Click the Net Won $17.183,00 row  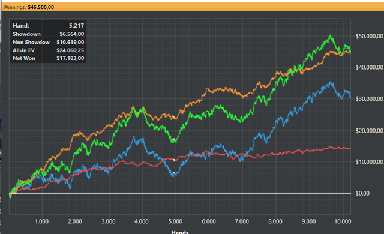48,58
